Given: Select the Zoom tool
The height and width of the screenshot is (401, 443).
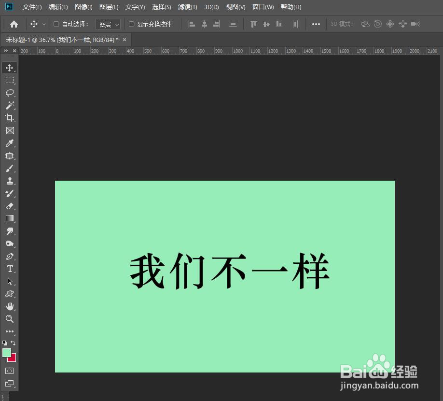Looking at the screenshot, I should 10,319.
